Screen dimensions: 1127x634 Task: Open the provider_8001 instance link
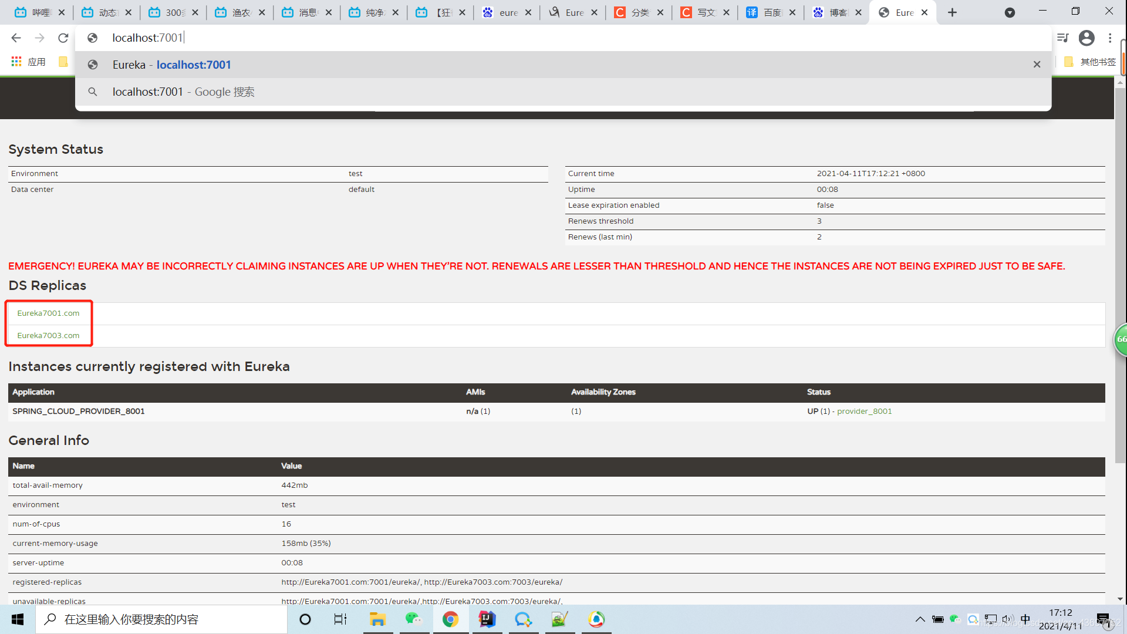pyautogui.click(x=864, y=411)
